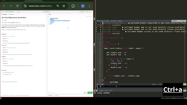Click inside the LeetCode code editor
The height and width of the screenshot is (105, 187).
pyautogui.click(x=70, y=54)
